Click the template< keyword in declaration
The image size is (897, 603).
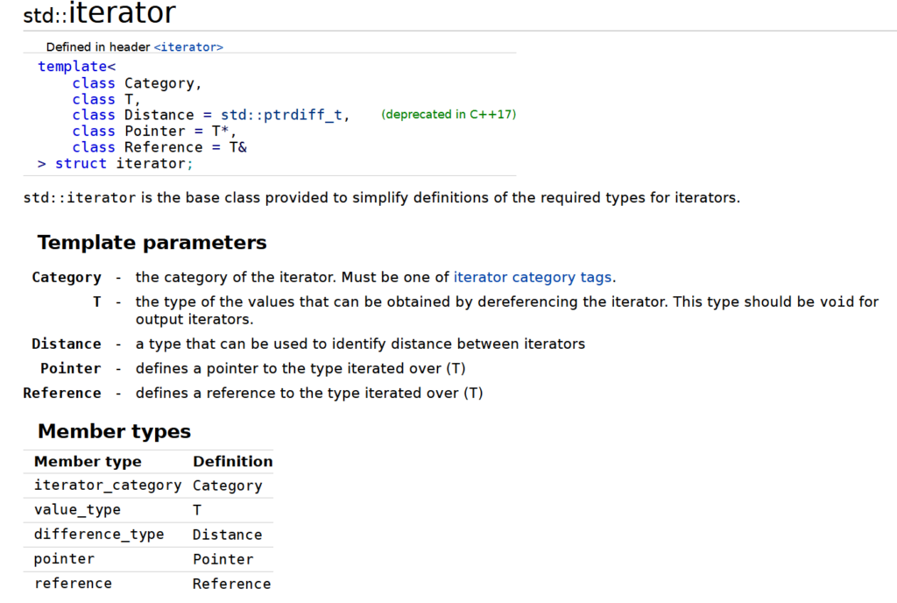tap(77, 67)
